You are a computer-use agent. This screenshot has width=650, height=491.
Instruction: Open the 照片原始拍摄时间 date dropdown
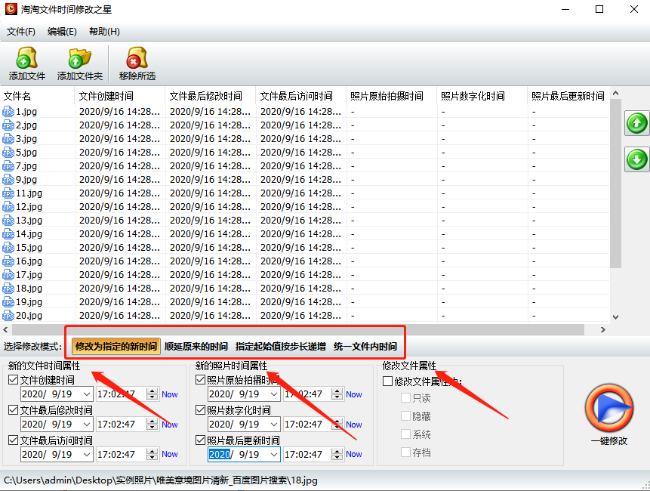coord(274,394)
